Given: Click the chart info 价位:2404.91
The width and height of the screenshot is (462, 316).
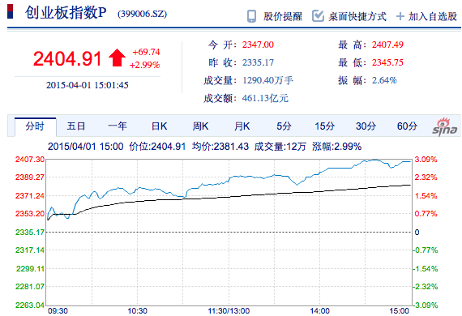Looking at the screenshot, I should 157,147.
